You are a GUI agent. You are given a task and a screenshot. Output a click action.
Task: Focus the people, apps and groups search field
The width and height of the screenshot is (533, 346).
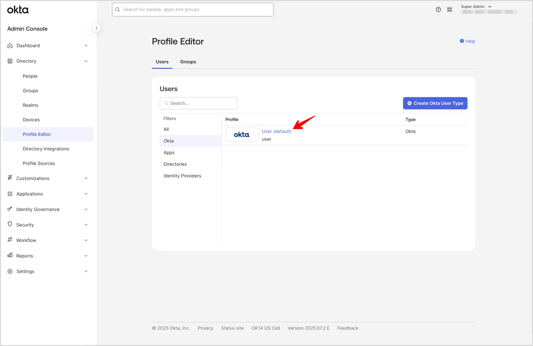tap(193, 10)
